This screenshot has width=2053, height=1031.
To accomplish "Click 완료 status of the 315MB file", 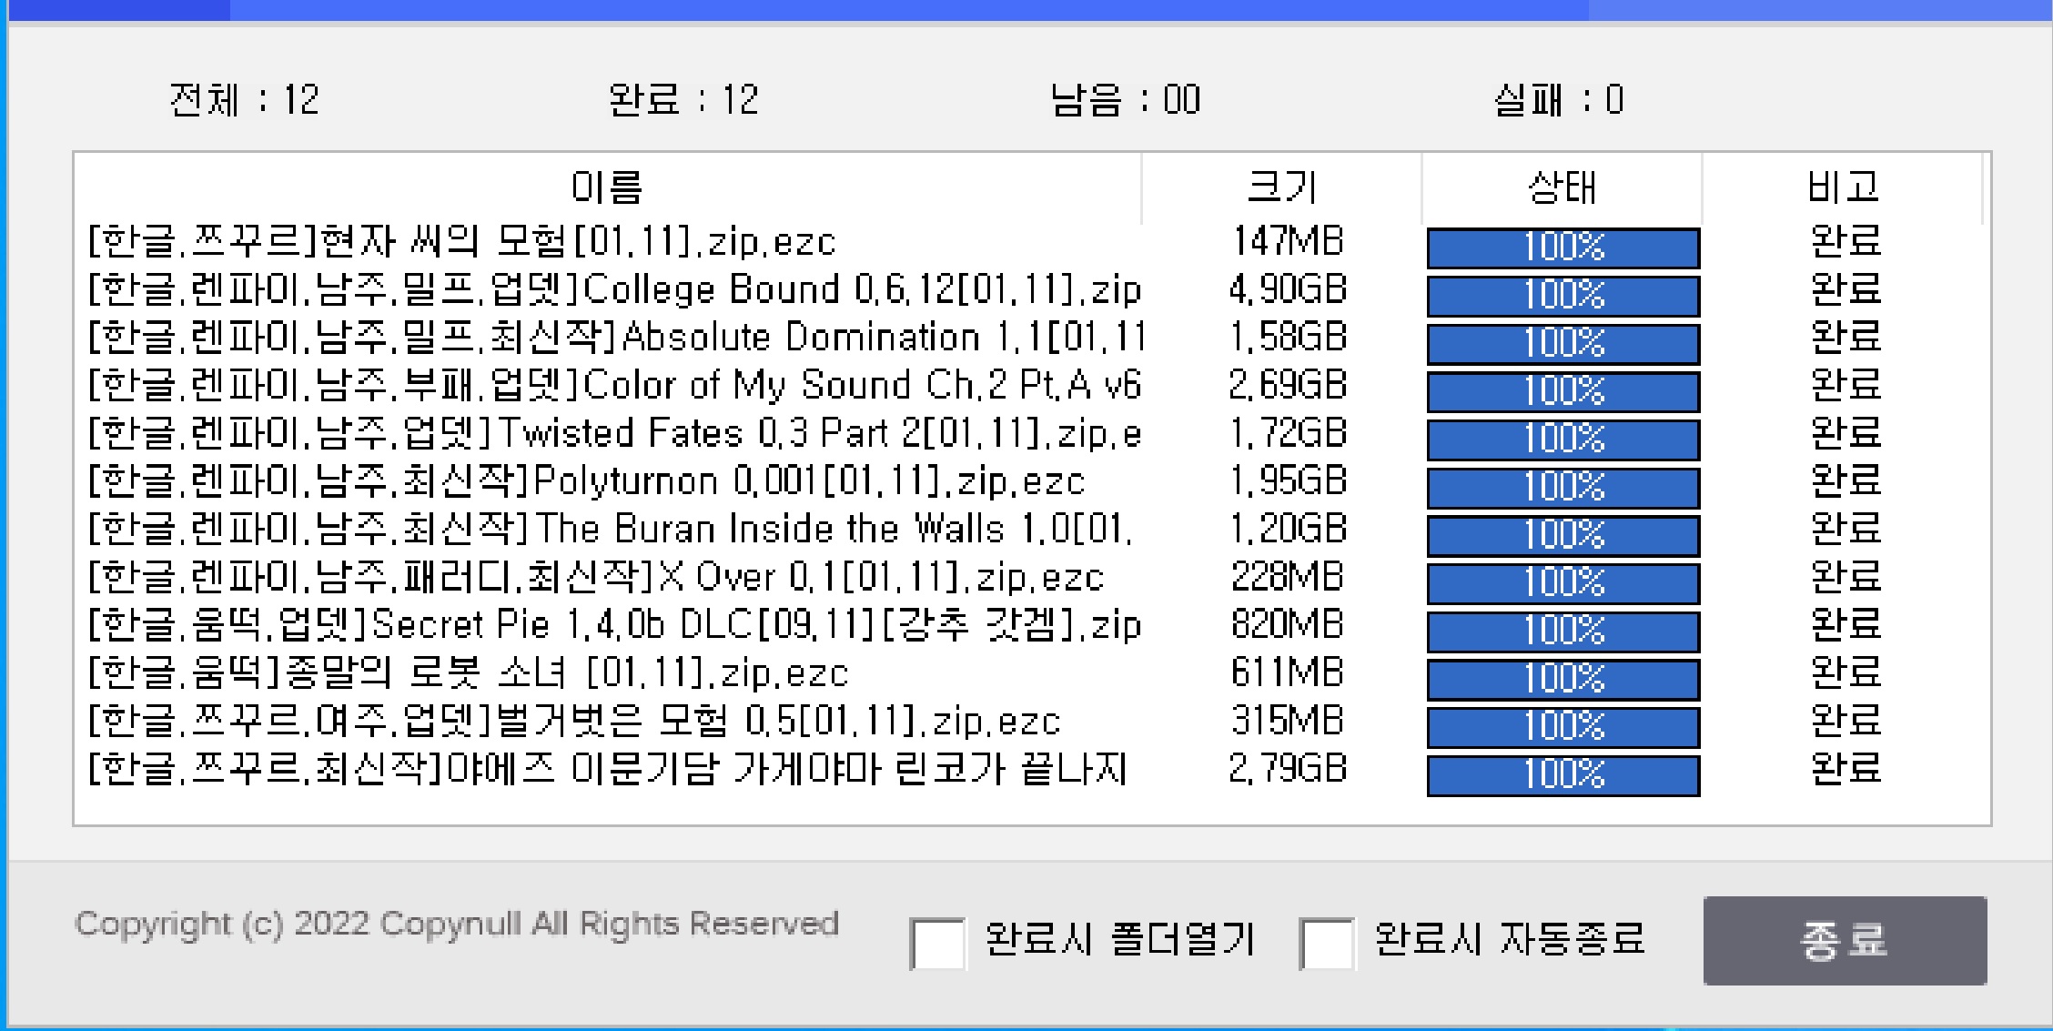I will [1845, 722].
